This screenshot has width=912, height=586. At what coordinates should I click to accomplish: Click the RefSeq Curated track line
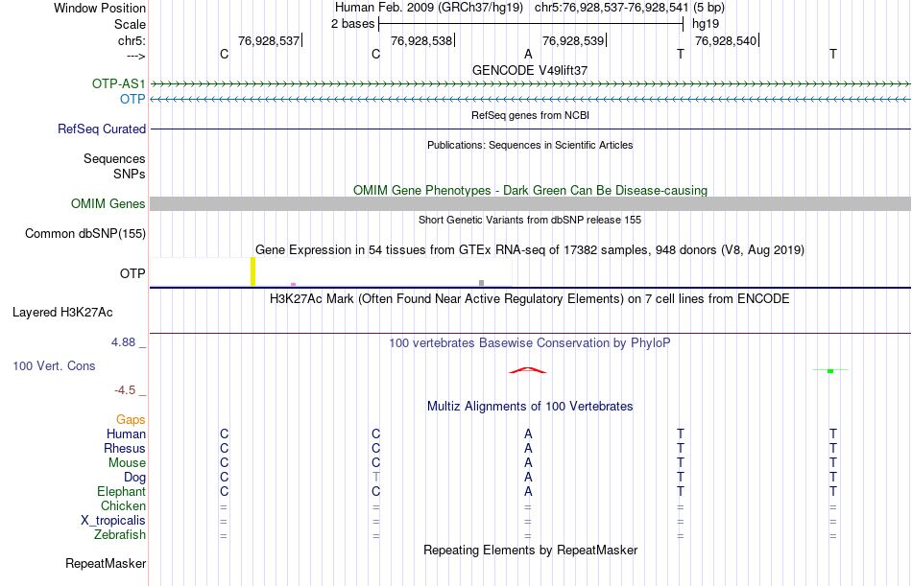coord(531,129)
